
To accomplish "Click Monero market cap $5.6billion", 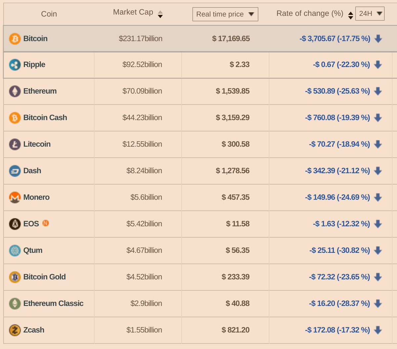I will (x=146, y=197).
